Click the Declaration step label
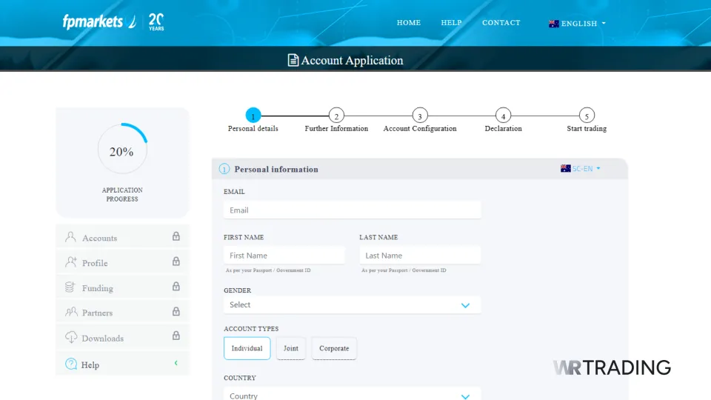711x400 pixels. [504, 129]
